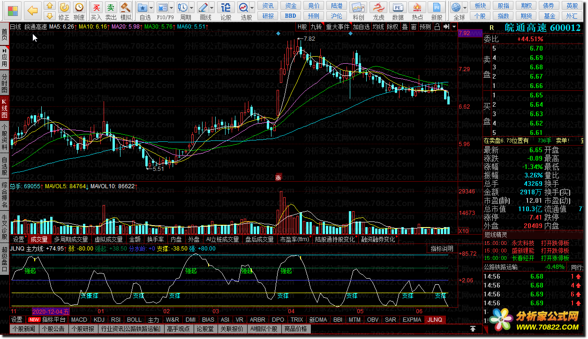
Task: Click the 加自选 add-to-favorites button
Action: pyautogui.click(x=362, y=27)
